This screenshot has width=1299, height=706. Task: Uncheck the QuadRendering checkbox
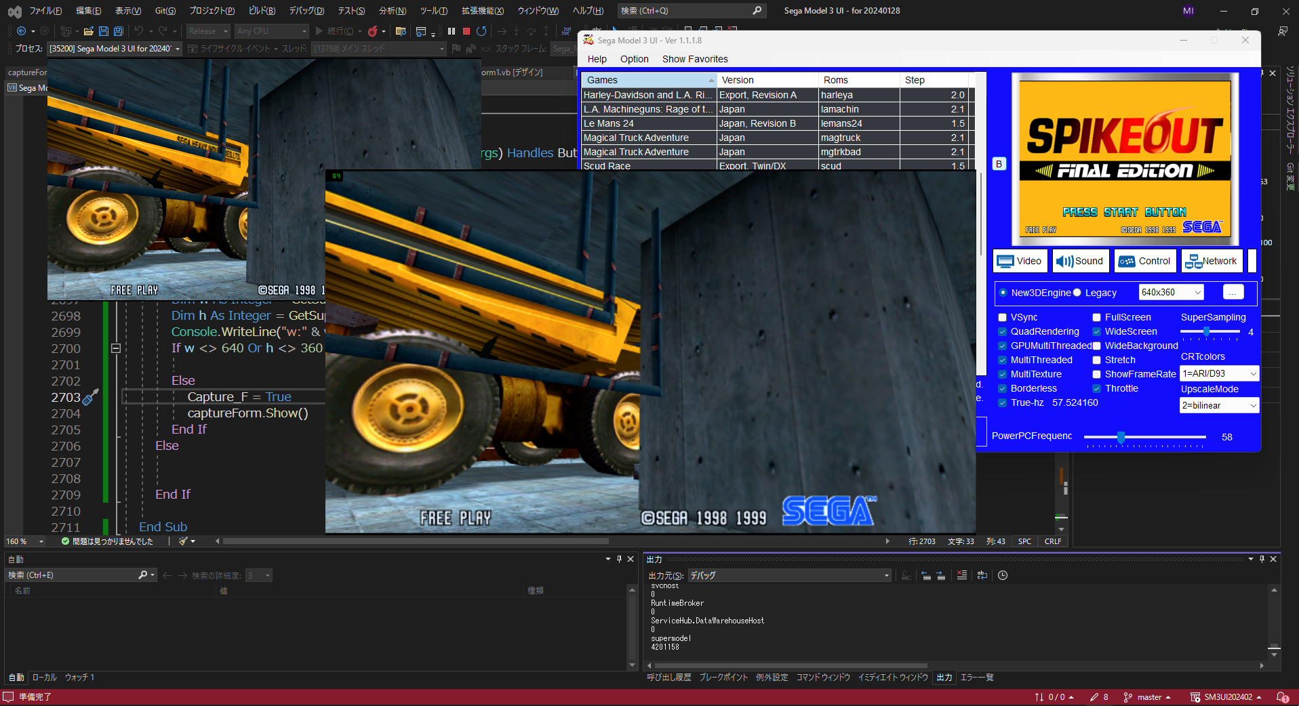pyautogui.click(x=1002, y=332)
